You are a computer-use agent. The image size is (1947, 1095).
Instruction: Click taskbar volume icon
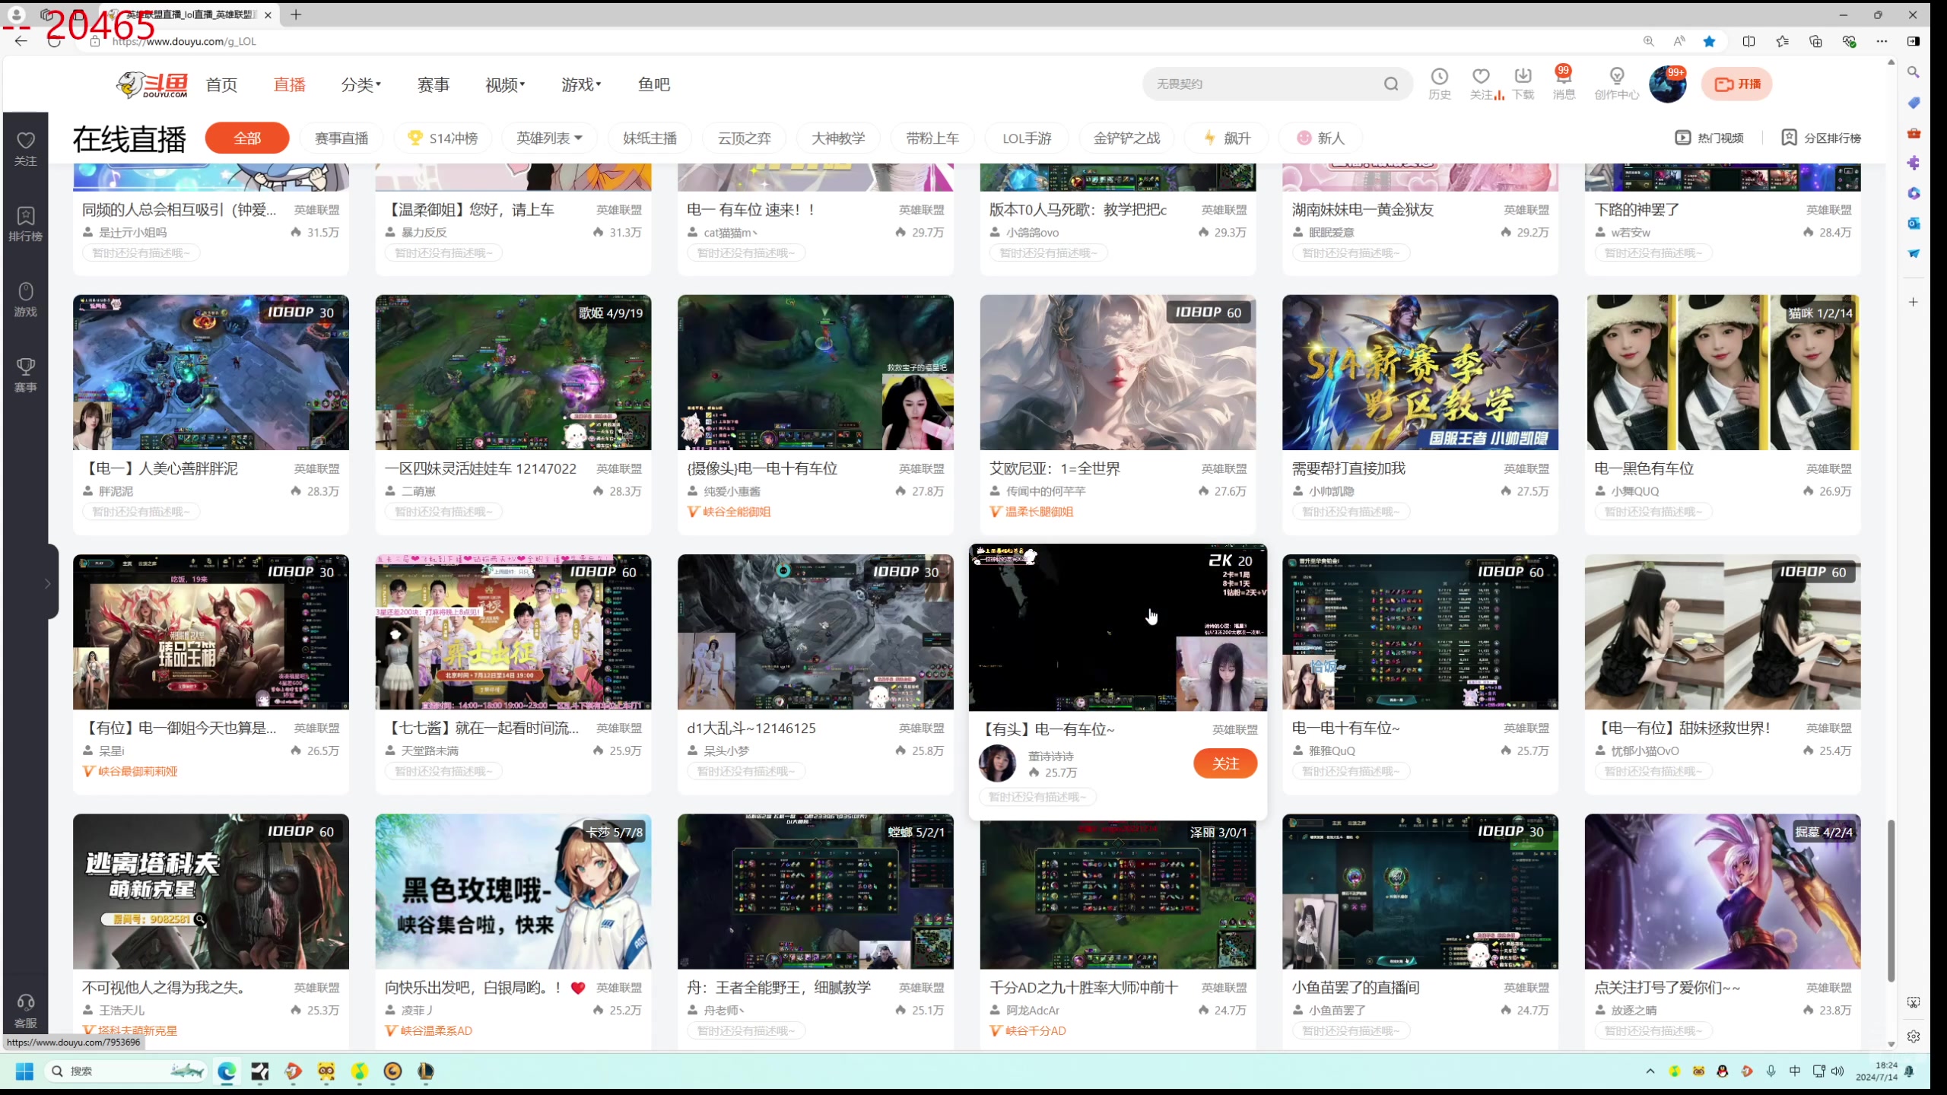pos(1837,1071)
